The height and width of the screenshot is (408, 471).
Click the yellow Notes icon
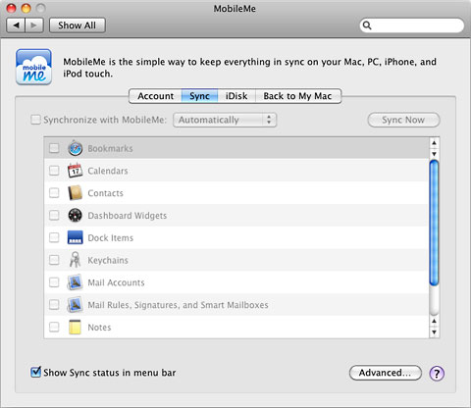(x=75, y=327)
